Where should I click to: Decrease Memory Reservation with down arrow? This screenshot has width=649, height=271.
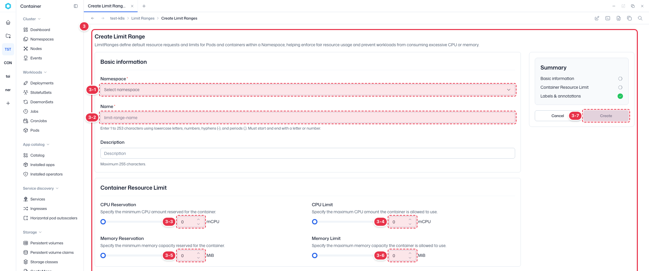(198, 258)
